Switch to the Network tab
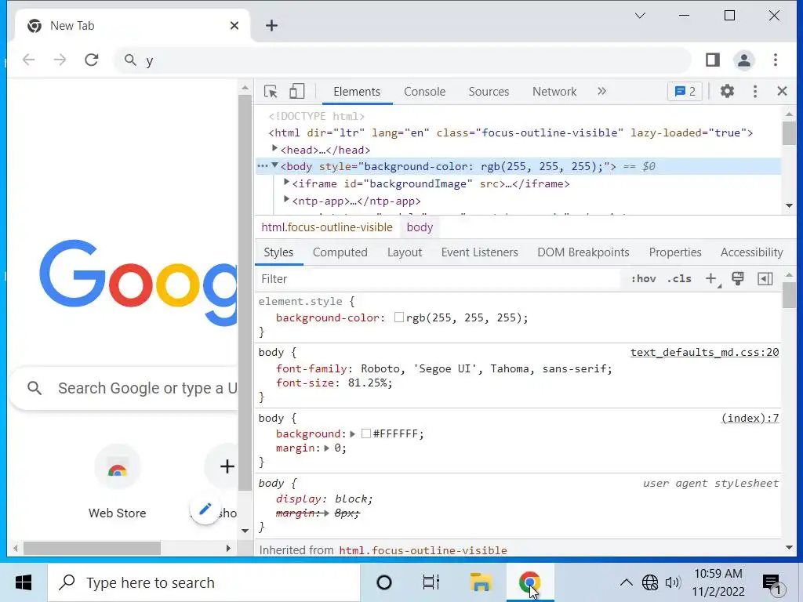803x602 pixels. point(554,92)
